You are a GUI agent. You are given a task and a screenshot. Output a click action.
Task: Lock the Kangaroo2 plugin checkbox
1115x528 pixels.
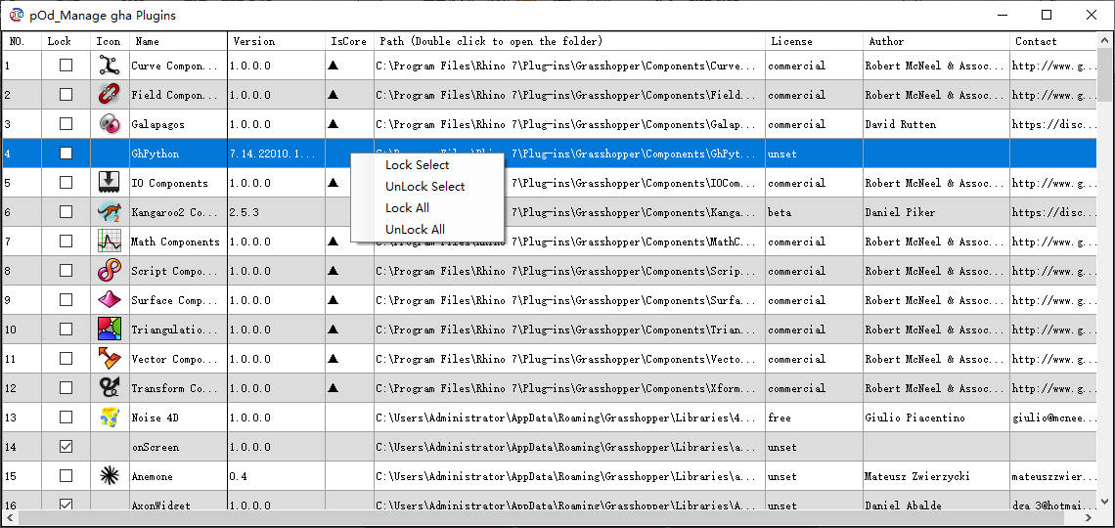pyautogui.click(x=66, y=212)
